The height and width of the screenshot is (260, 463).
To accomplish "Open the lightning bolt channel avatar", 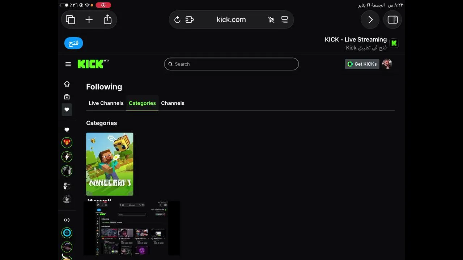I will click(67, 157).
